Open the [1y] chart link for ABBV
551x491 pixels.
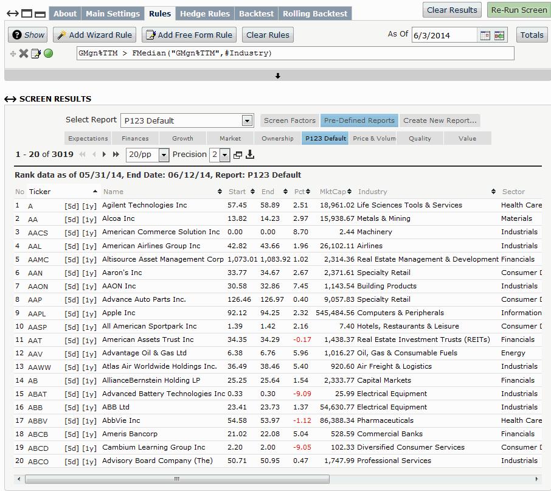(89, 420)
